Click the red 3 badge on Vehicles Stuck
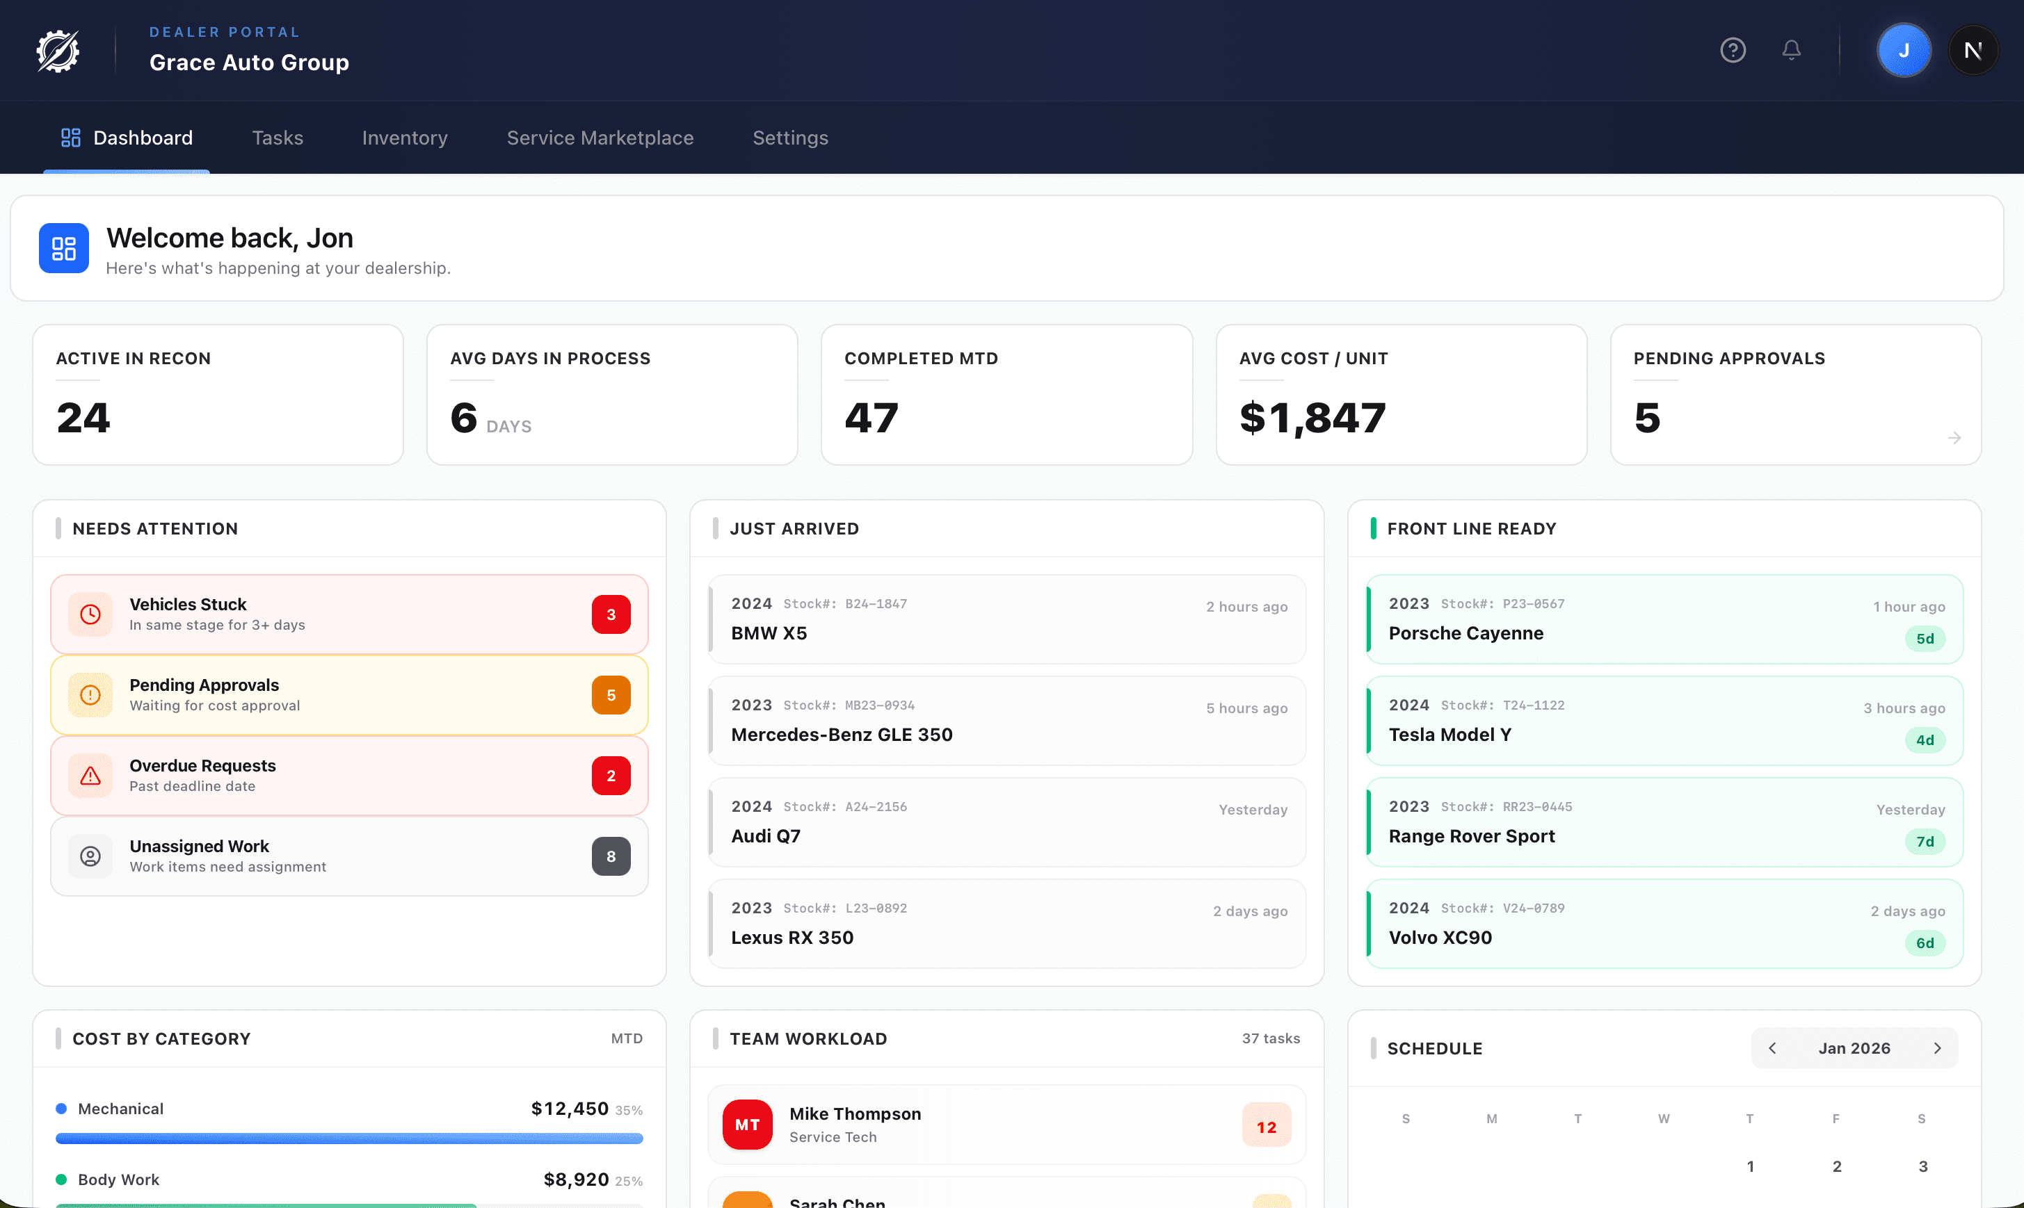 click(611, 614)
